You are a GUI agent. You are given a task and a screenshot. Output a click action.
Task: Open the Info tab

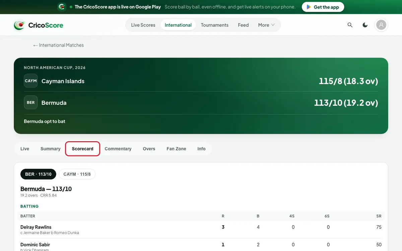(x=201, y=149)
